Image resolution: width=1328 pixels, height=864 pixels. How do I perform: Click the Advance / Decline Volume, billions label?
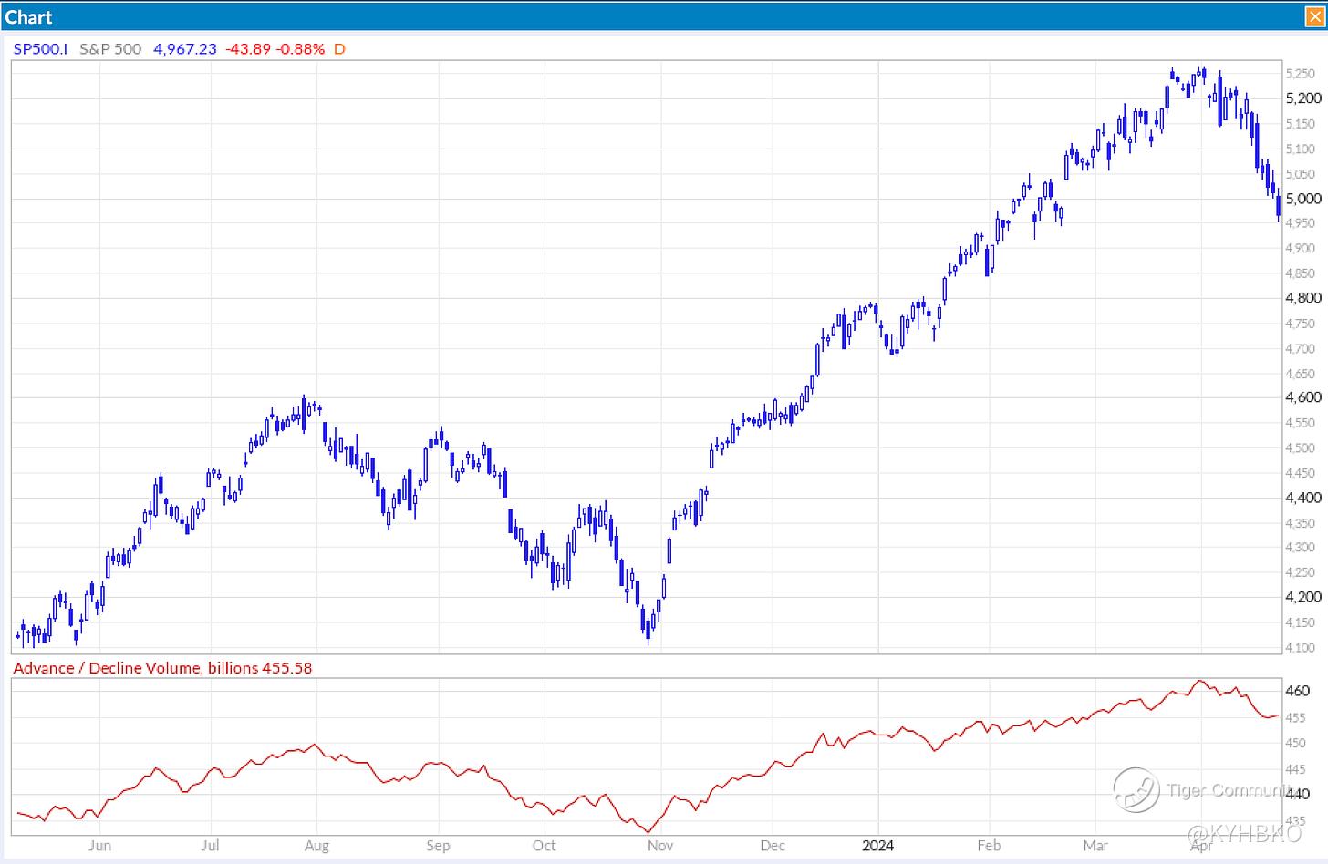[x=135, y=668]
